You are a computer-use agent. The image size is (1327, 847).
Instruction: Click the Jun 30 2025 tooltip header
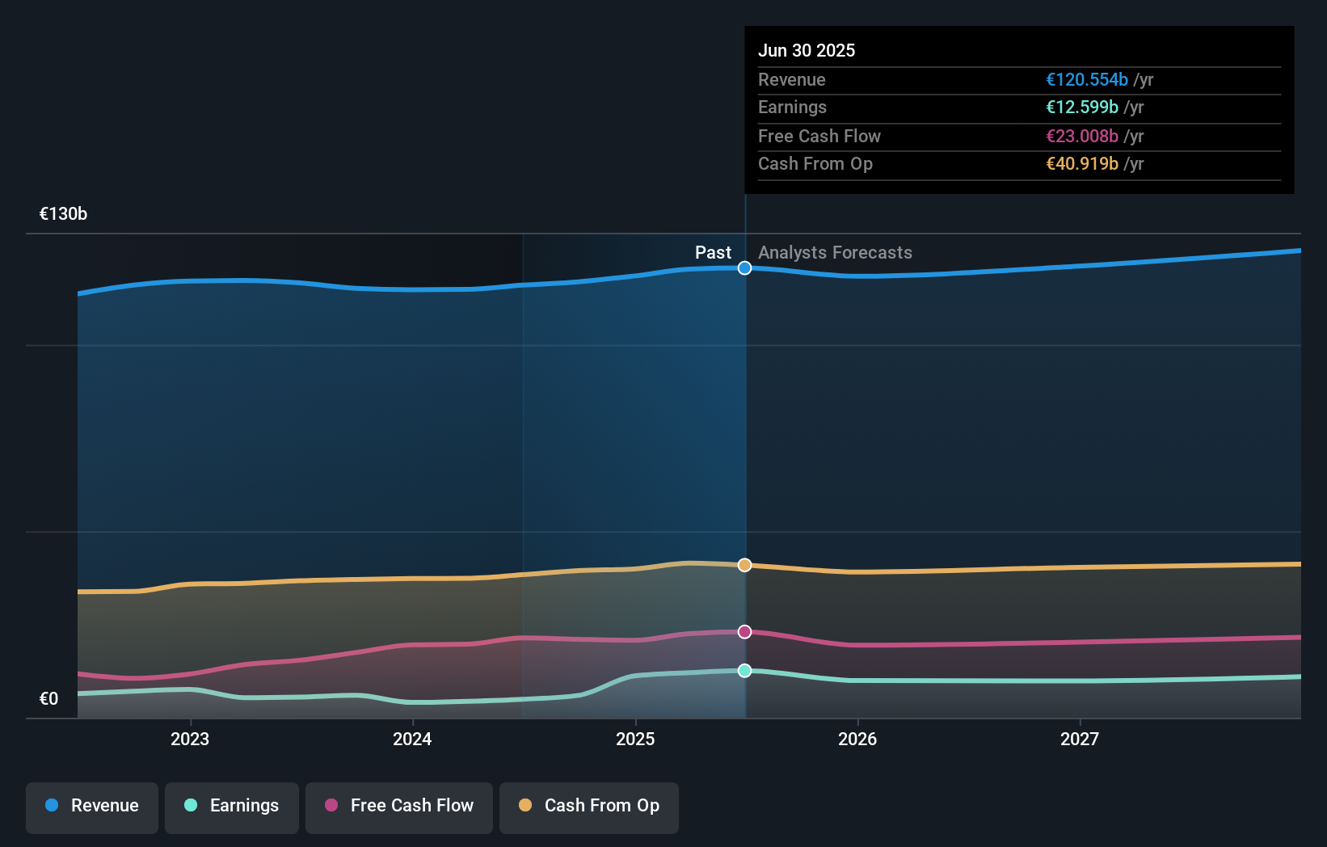click(807, 50)
